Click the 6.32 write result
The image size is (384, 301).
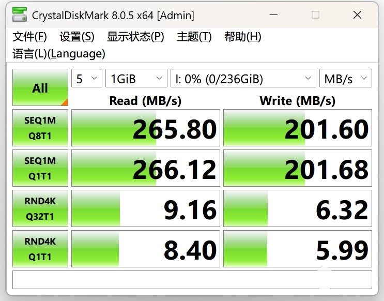point(298,208)
